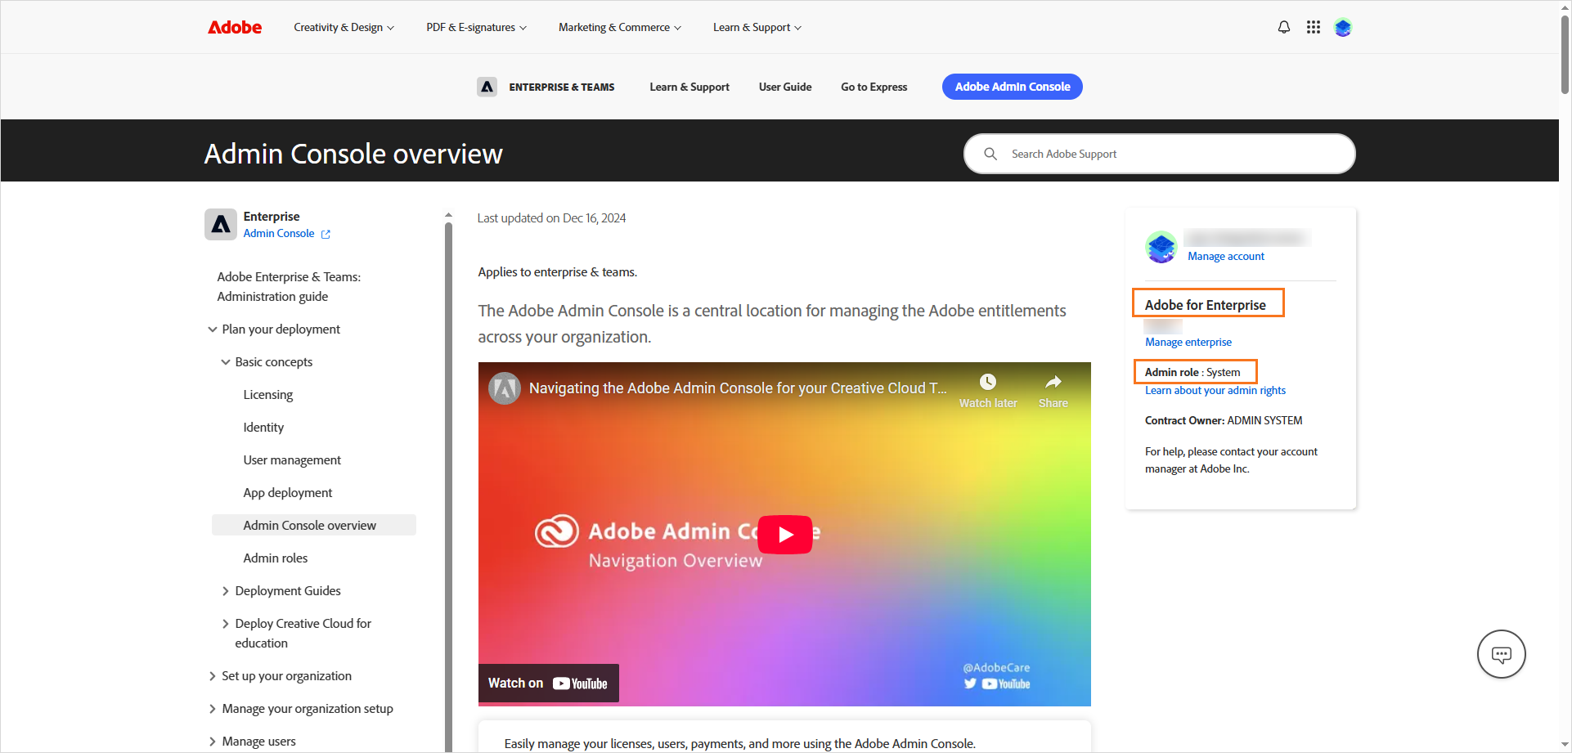This screenshot has height=753, width=1572.
Task: Open the Identity page
Action: coord(263,428)
